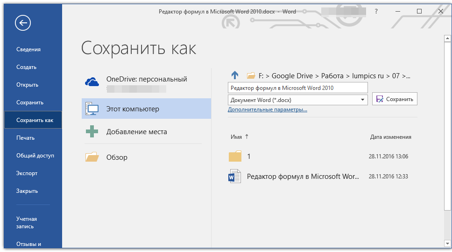452x252 pixels.
Task: Click the Сохранить button
Action: click(395, 99)
